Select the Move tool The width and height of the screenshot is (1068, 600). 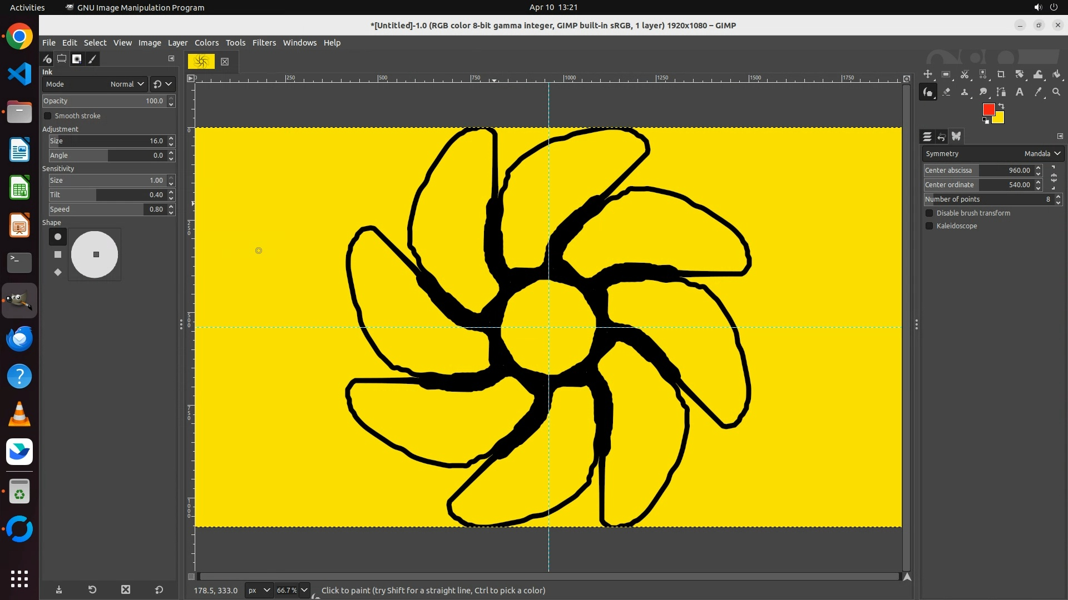(x=928, y=74)
